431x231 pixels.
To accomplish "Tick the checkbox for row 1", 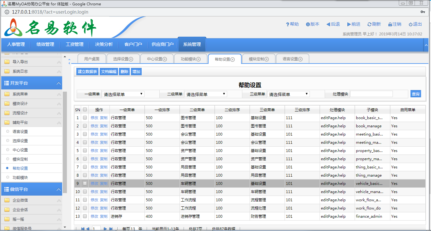I will click(85, 118).
